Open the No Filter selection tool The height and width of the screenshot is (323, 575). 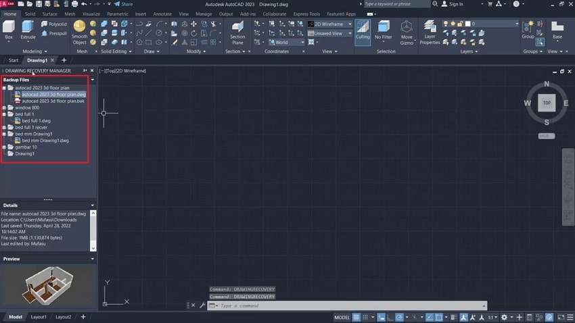tap(383, 30)
